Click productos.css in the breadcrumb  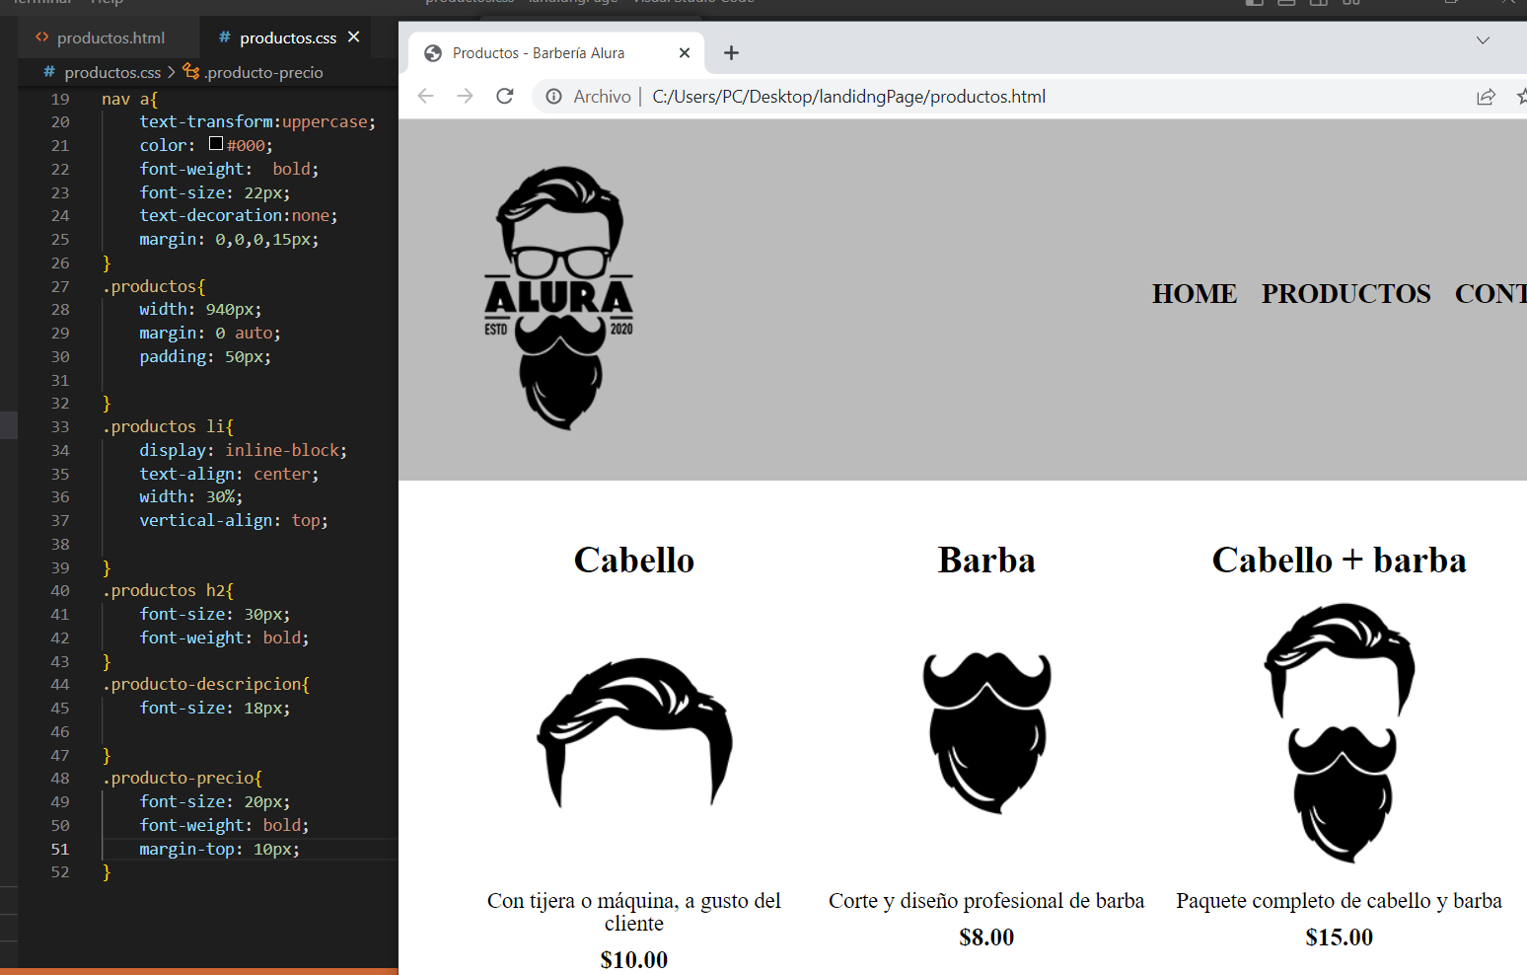tap(112, 72)
